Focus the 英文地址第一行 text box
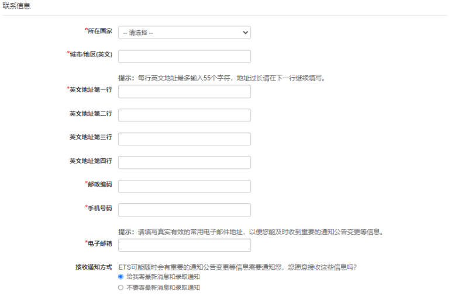Viewport: 455px width, 296px height. coord(184,92)
